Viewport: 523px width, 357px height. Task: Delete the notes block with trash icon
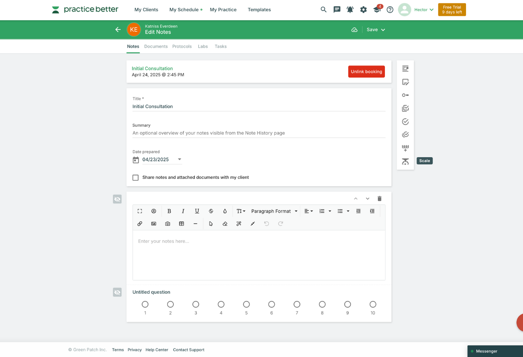point(379,199)
